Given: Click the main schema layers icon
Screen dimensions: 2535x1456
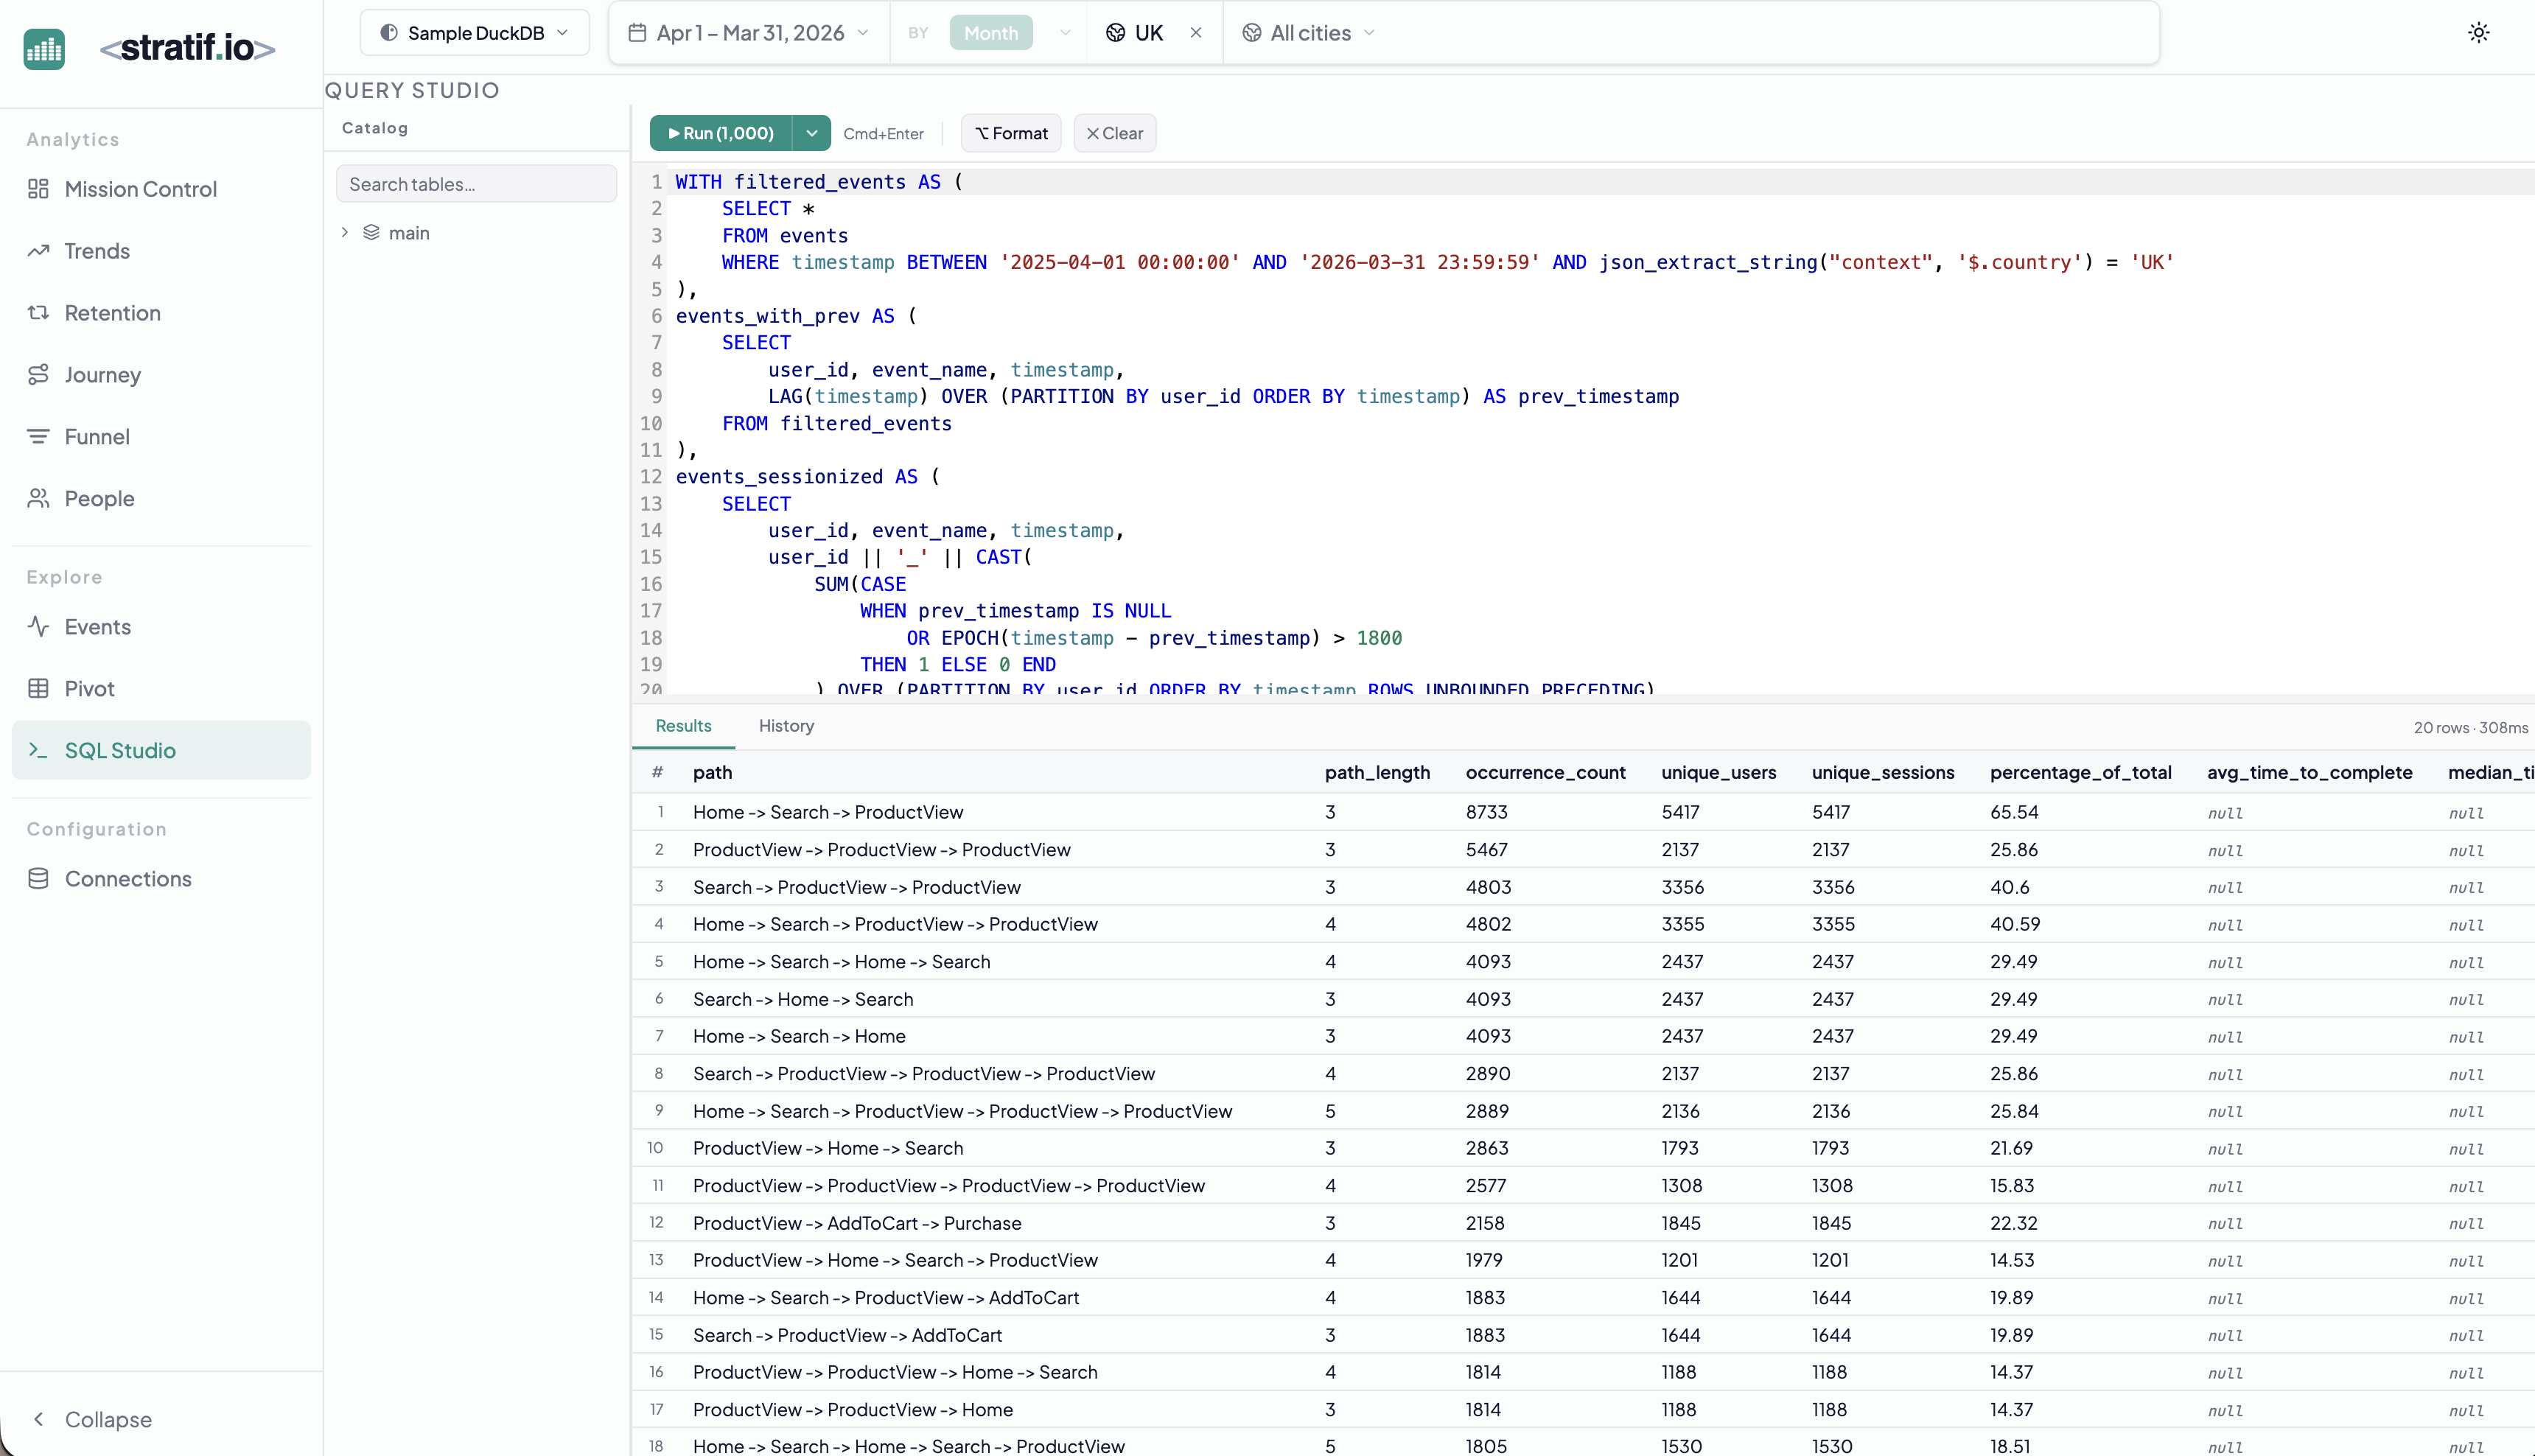Looking at the screenshot, I should pyautogui.click(x=371, y=233).
